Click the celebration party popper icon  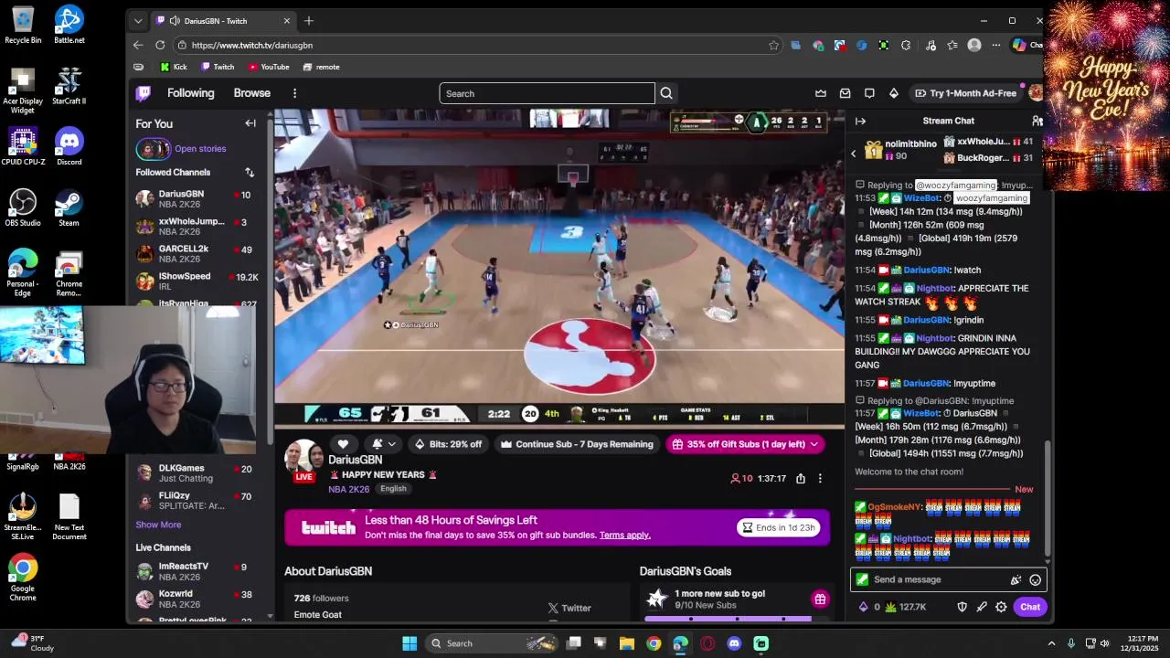tap(1016, 579)
